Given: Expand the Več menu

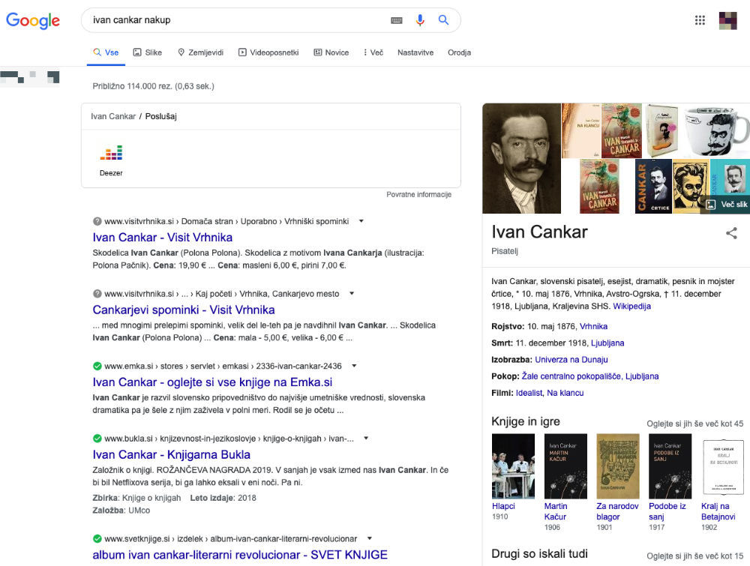Looking at the screenshot, I should tap(373, 52).
